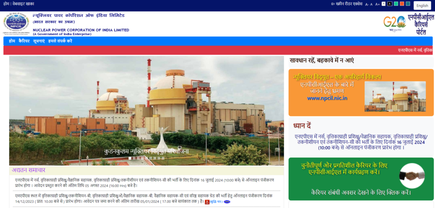Click एनपीसीआईएल कैरियर्स पोर्टल title text
Screen dimensions: 435x208
click(421, 24)
